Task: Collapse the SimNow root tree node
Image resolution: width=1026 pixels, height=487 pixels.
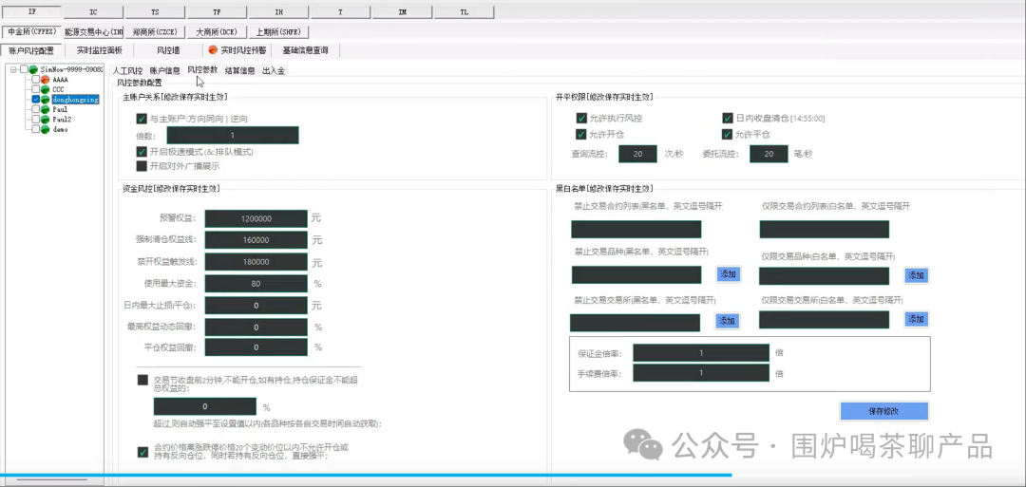Action: [x=12, y=70]
